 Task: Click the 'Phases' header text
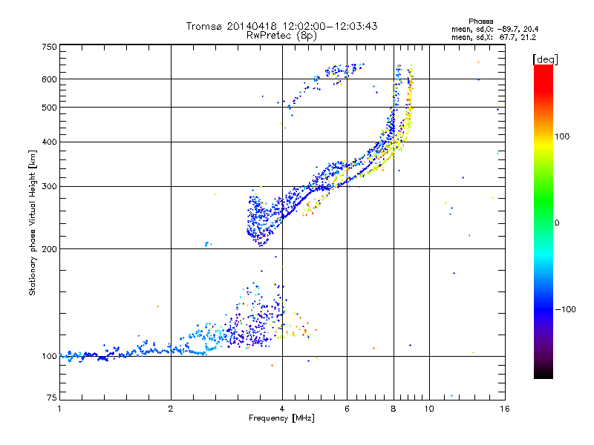pos(480,22)
